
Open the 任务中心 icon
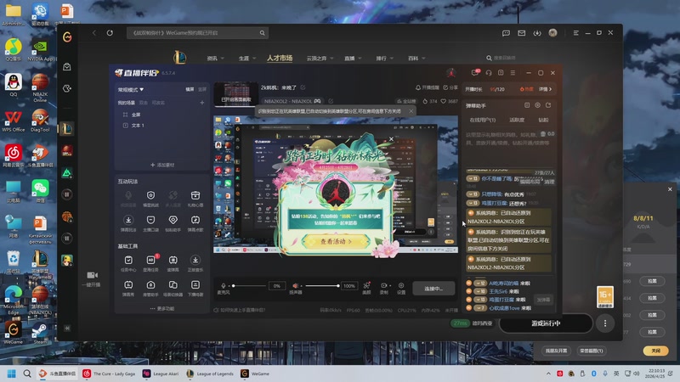point(128,263)
